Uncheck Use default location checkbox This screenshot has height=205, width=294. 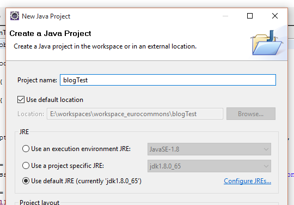tap(21, 100)
